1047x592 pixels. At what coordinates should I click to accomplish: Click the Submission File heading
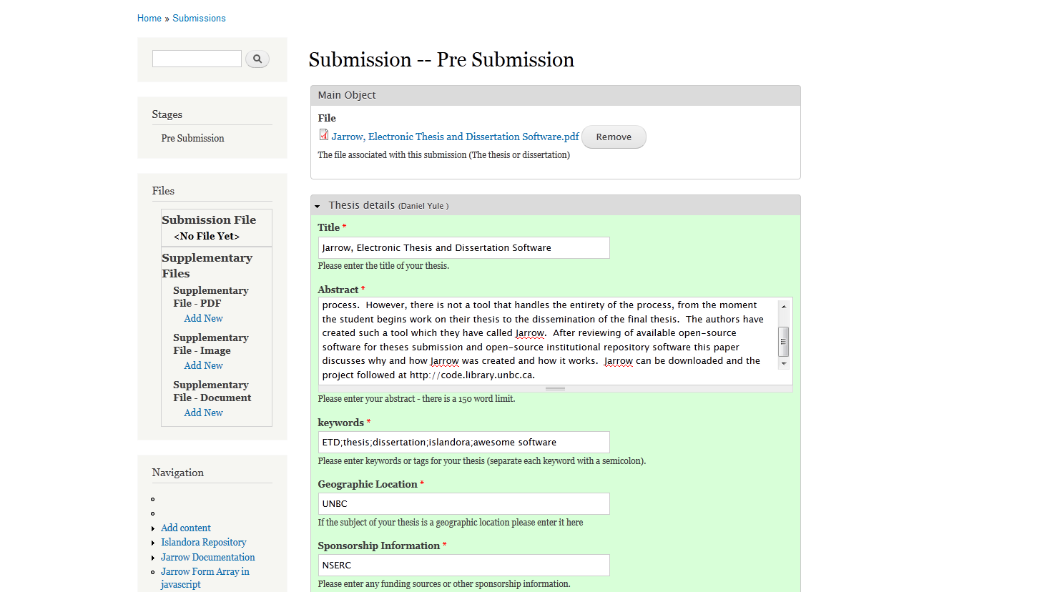(209, 219)
